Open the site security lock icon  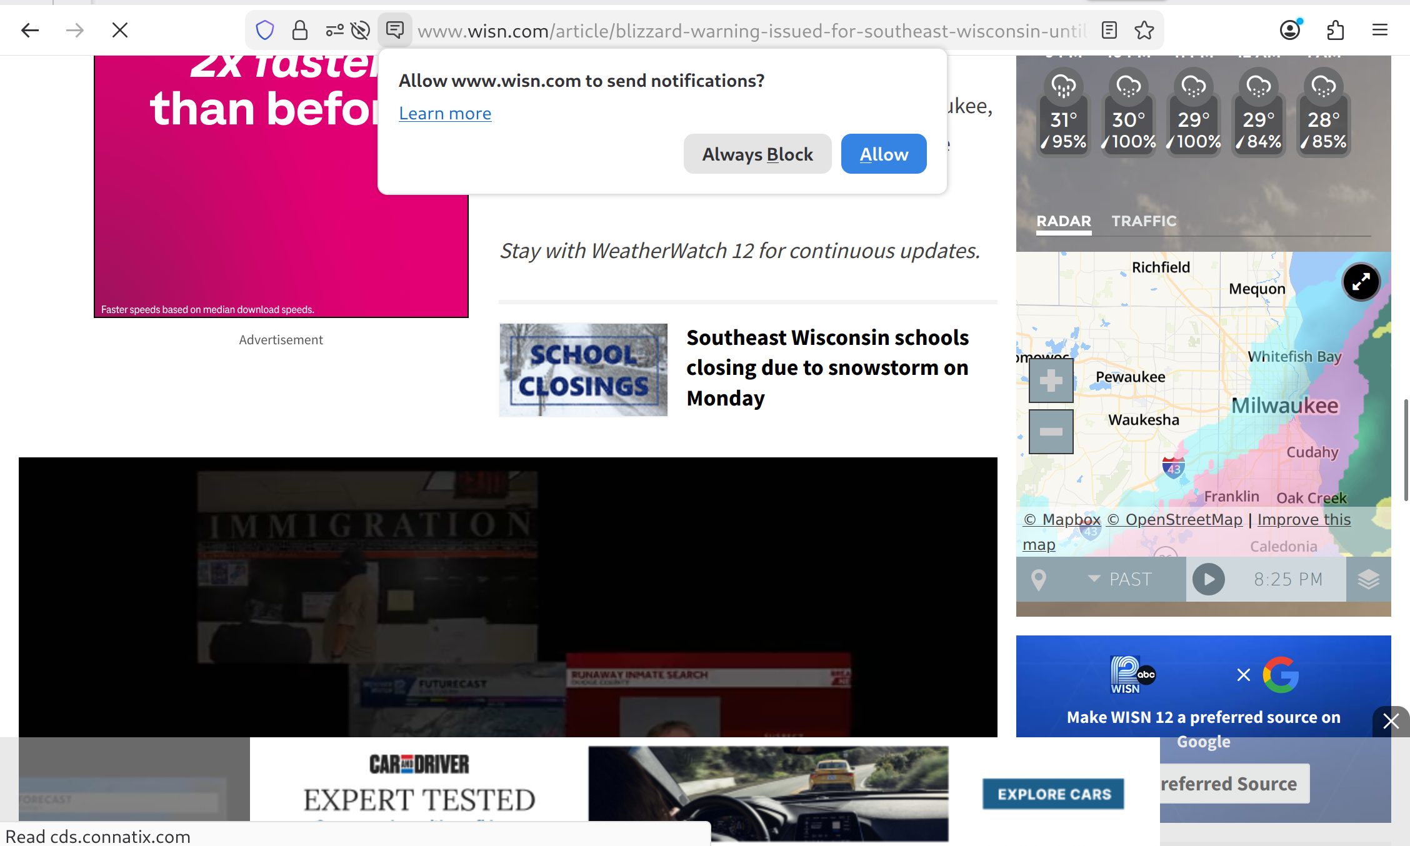300,30
